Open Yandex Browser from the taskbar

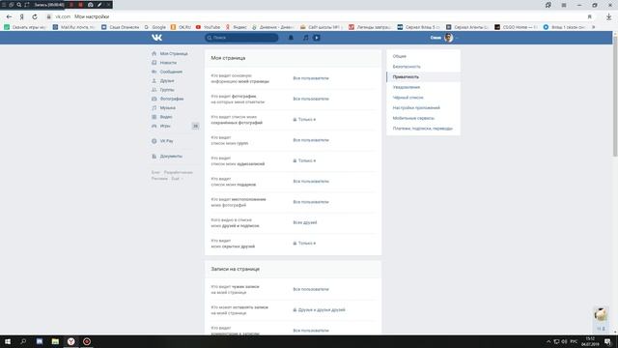[x=70, y=341]
